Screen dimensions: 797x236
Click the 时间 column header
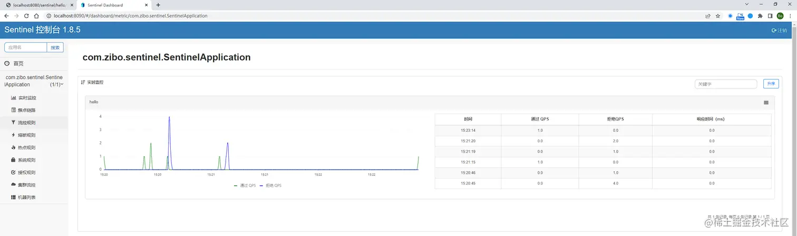(468, 119)
